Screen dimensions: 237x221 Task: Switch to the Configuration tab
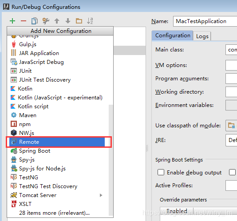pyautogui.click(x=173, y=36)
